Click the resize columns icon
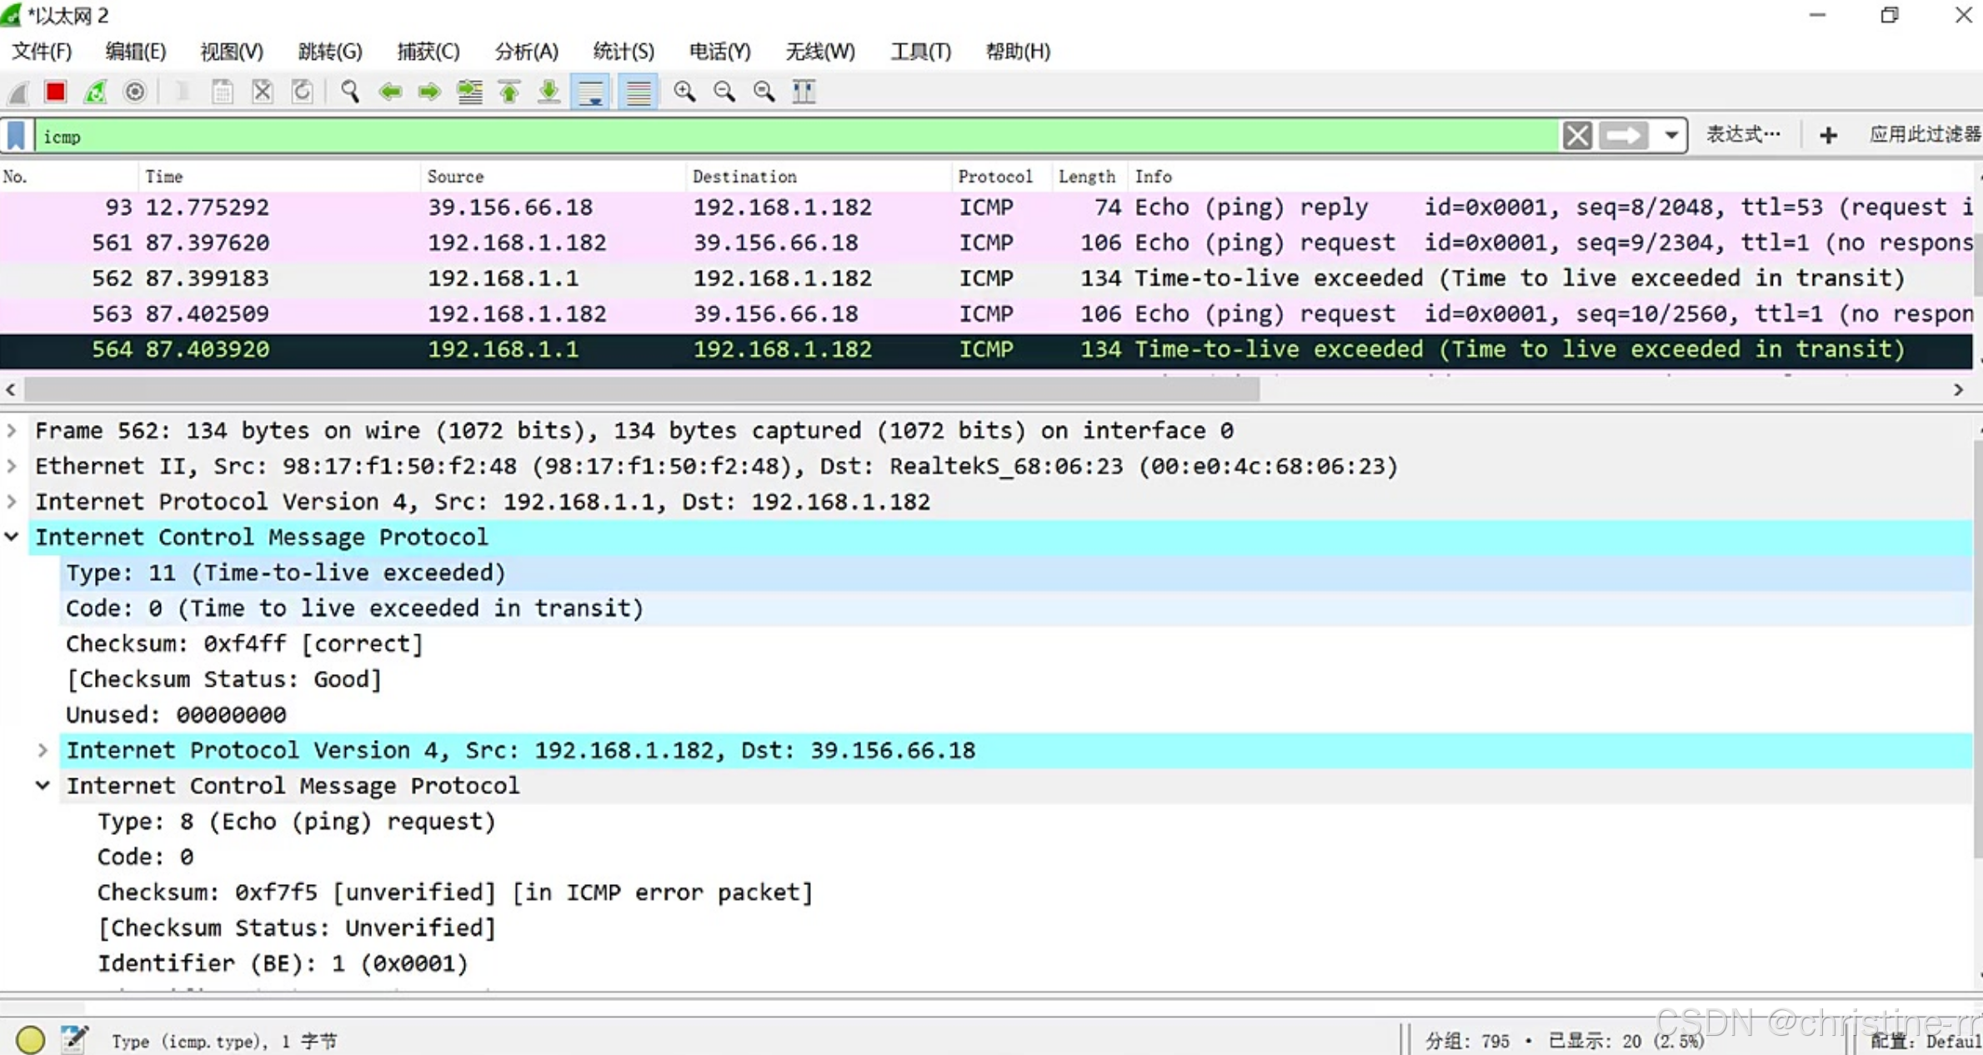The width and height of the screenshot is (1983, 1055). tap(804, 92)
